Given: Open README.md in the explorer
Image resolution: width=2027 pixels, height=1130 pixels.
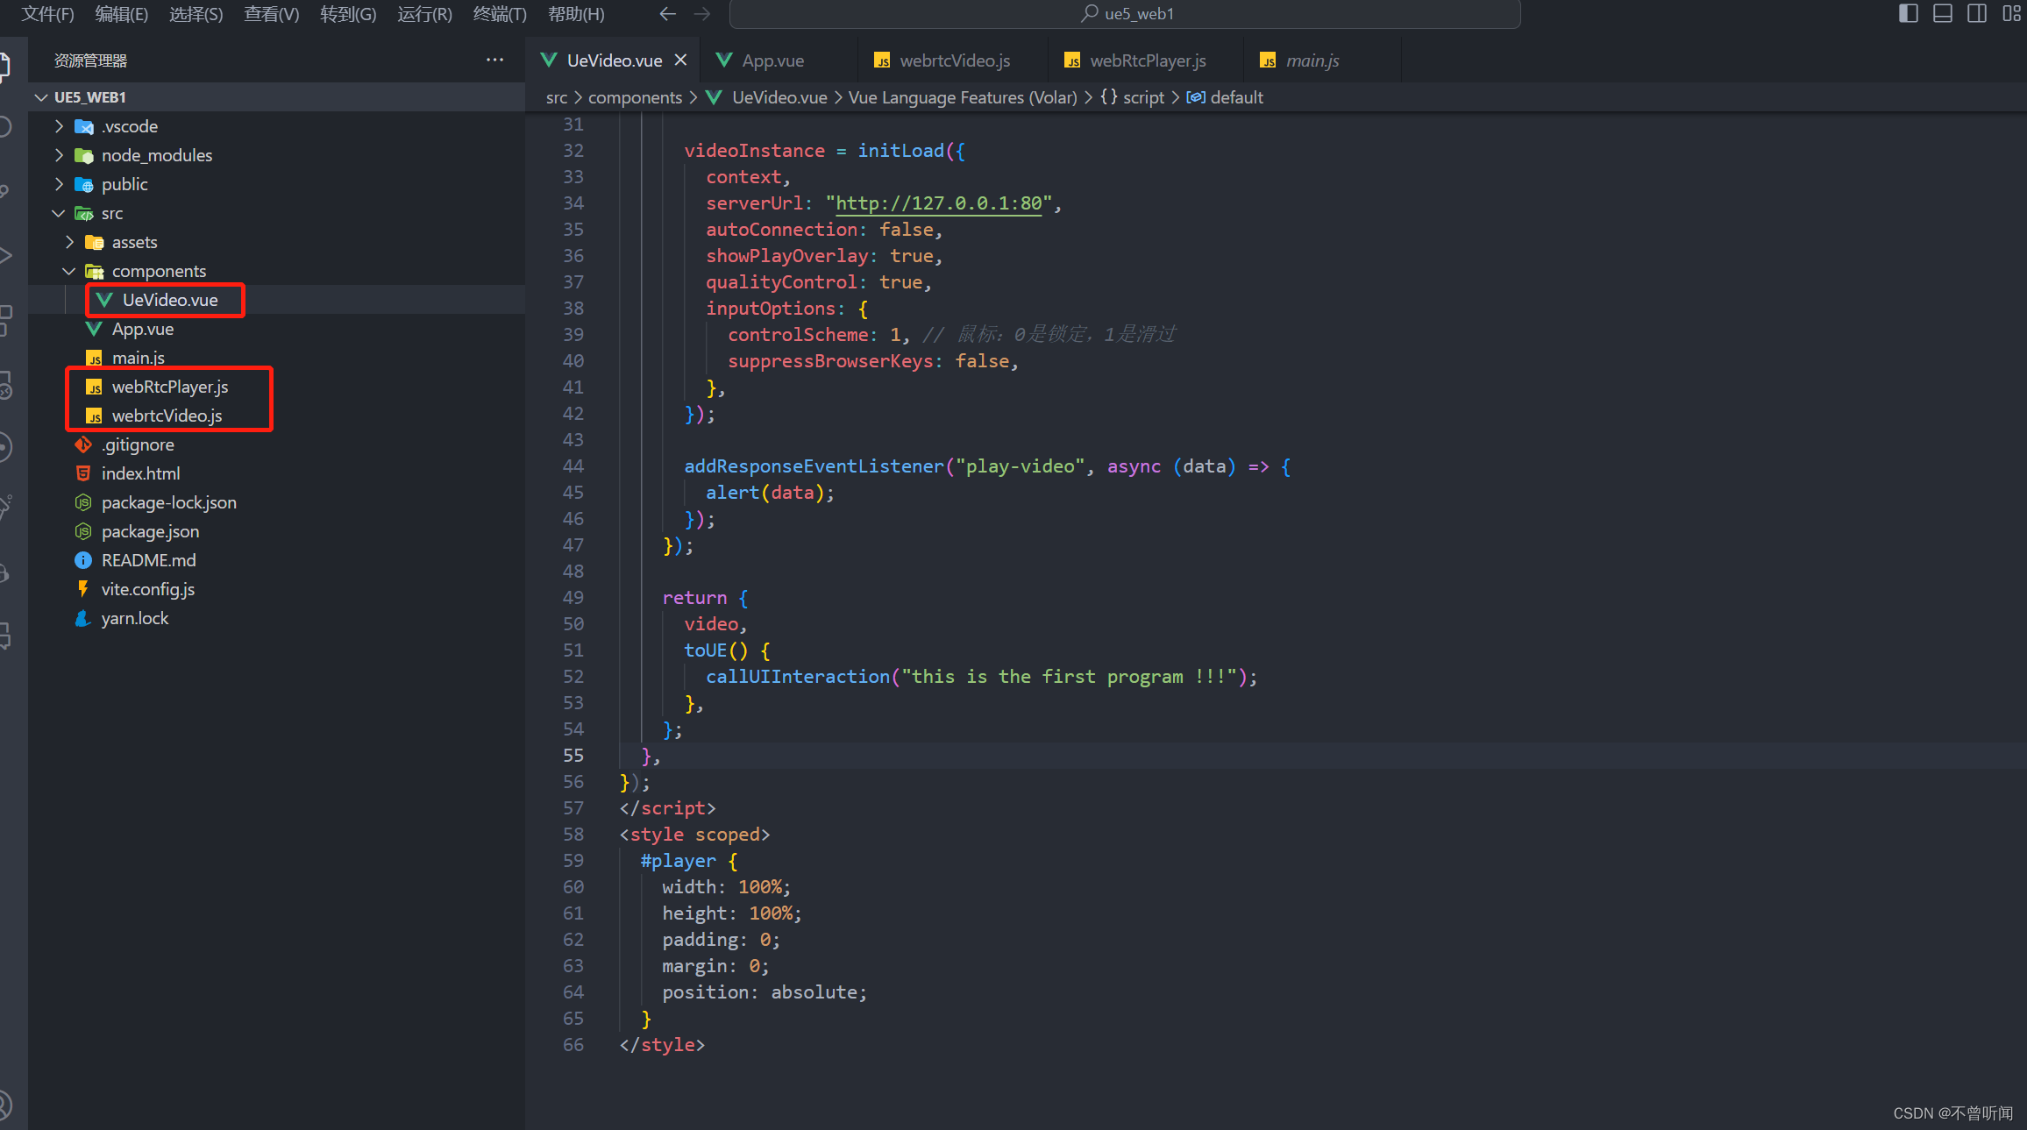Looking at the screenshot, I should coord(148,560).
